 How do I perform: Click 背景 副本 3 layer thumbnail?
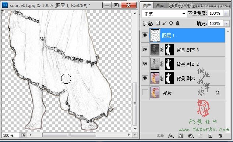[x=155, y=50]
